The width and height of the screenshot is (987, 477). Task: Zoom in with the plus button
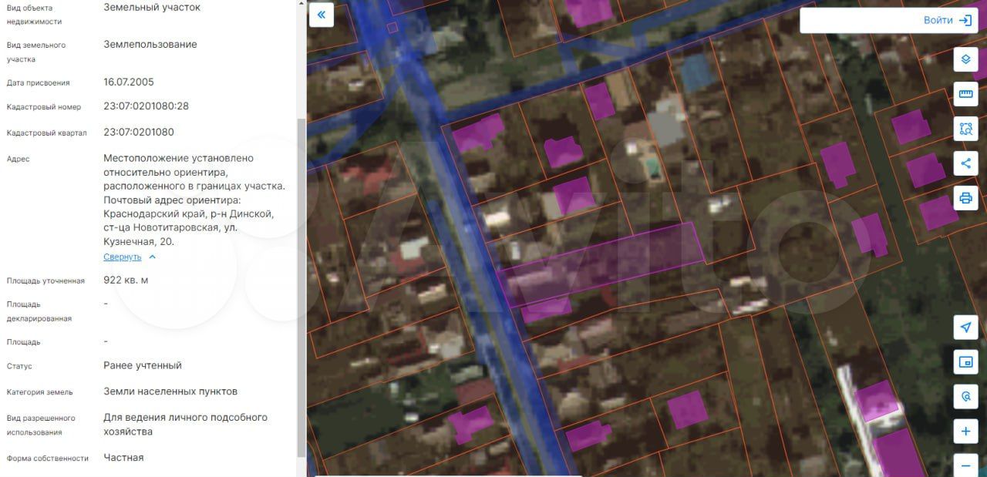click(x=965, y=432)
